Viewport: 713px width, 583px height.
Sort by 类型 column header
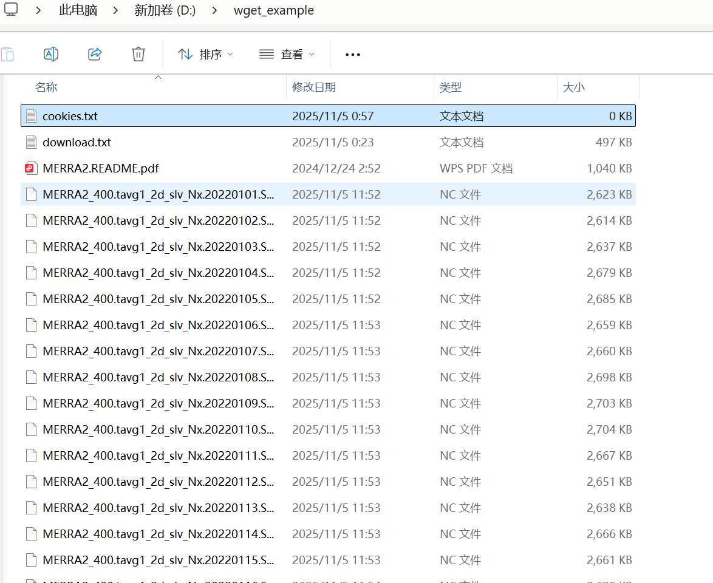451,87
